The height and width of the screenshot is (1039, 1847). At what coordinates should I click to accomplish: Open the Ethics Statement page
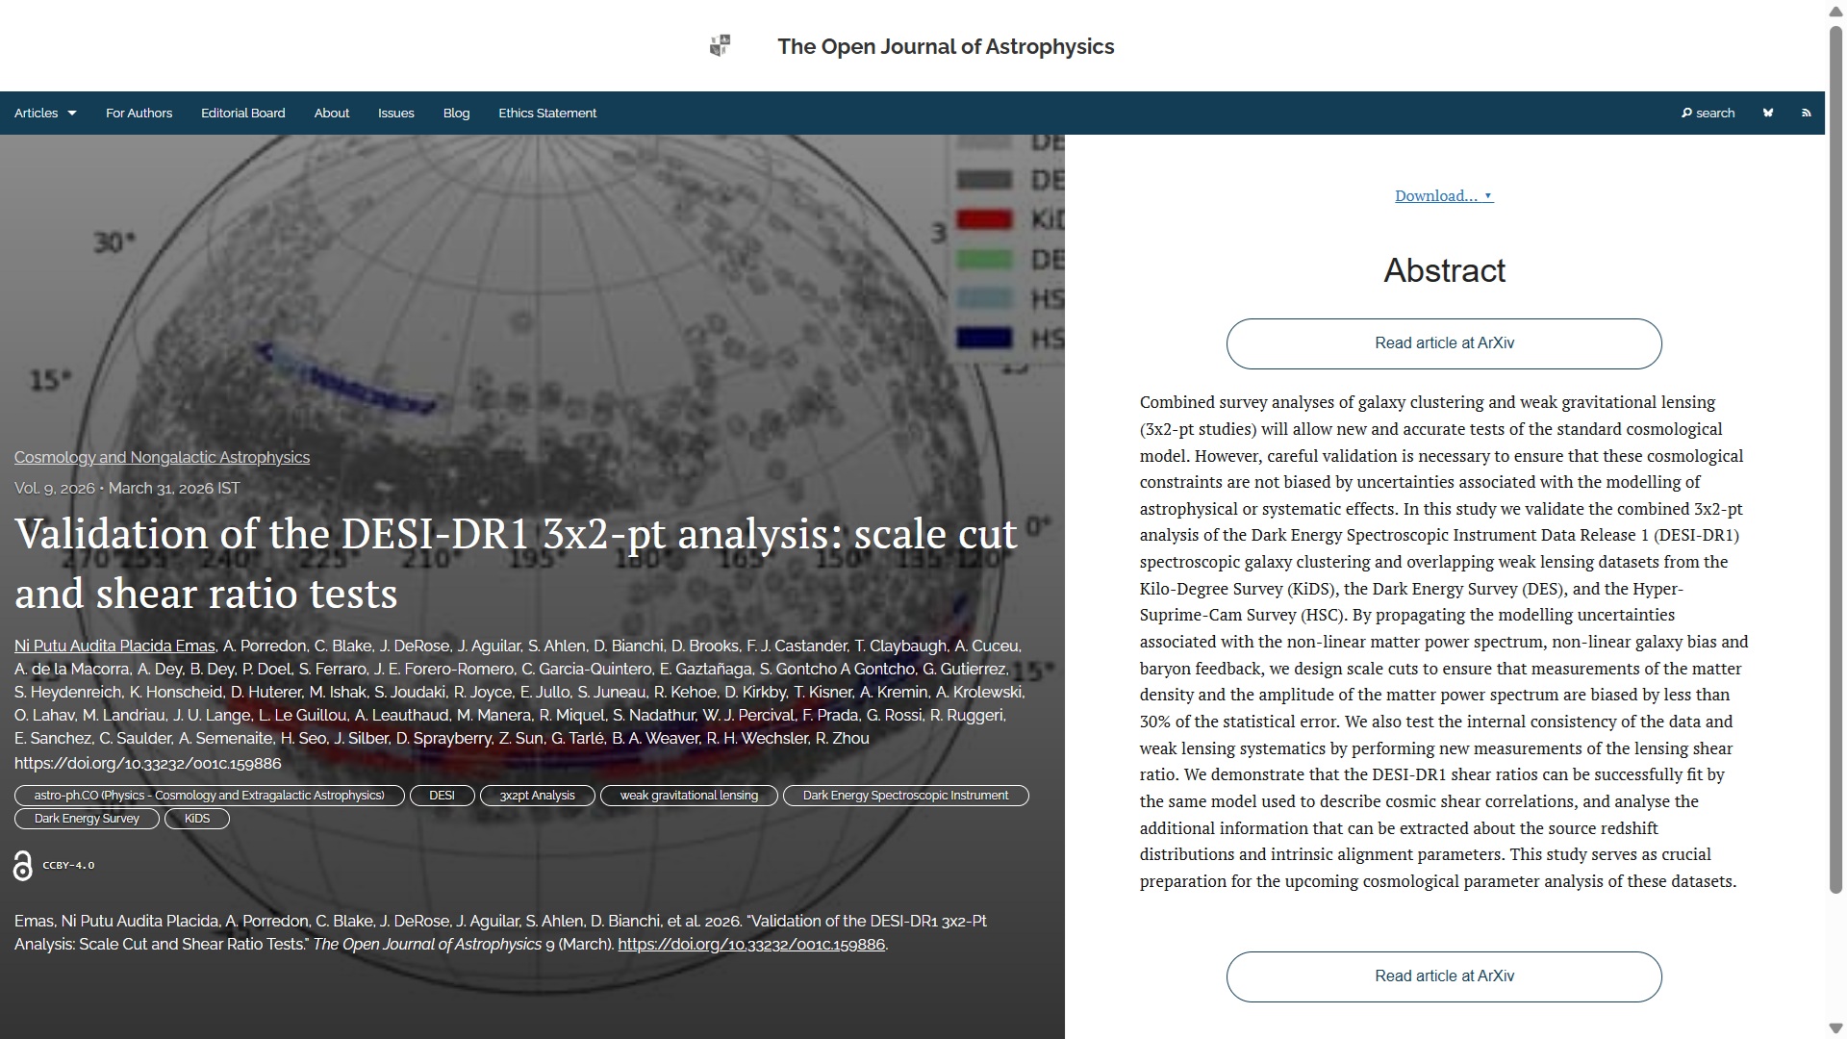pos(547,114)
